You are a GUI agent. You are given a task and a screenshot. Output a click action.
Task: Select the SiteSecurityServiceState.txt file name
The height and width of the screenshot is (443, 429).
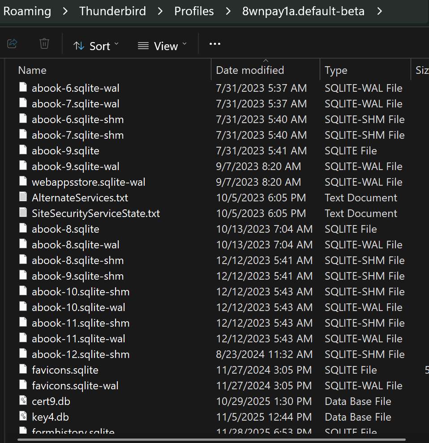[x=96, y=213]
